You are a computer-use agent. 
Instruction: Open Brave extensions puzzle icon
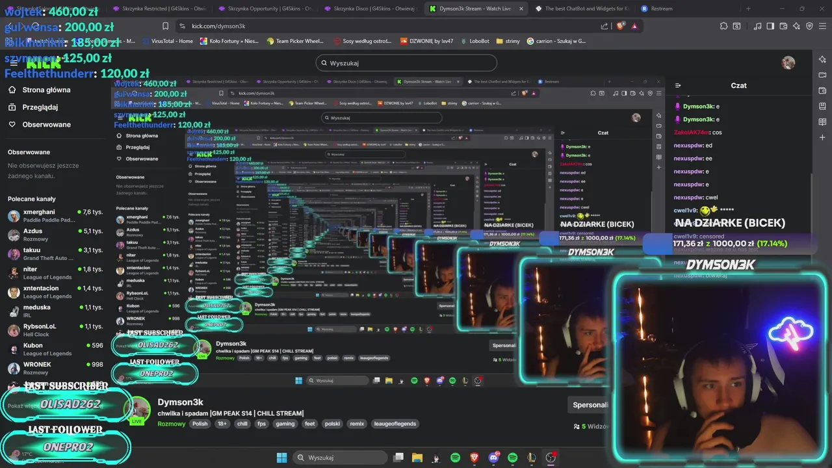724,26
